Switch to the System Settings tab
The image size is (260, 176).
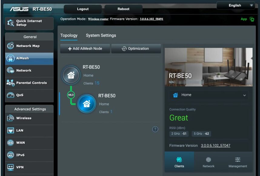pos(101,35)
